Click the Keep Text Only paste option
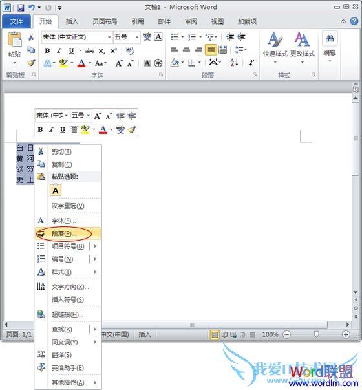 (x=56, y=190)
